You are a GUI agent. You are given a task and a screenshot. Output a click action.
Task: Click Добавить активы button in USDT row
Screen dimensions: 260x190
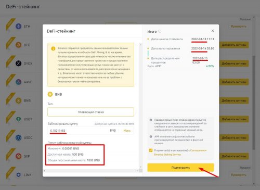tap(234, 119)
